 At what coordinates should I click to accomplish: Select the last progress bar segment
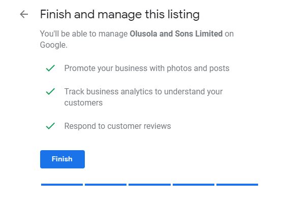(237, 185)
